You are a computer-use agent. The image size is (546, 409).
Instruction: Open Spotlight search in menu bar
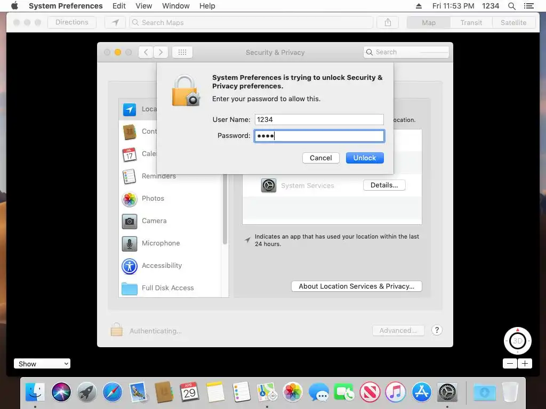(x=511, y=6)
